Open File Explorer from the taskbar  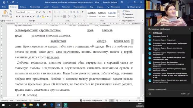(x=31, y=105)
